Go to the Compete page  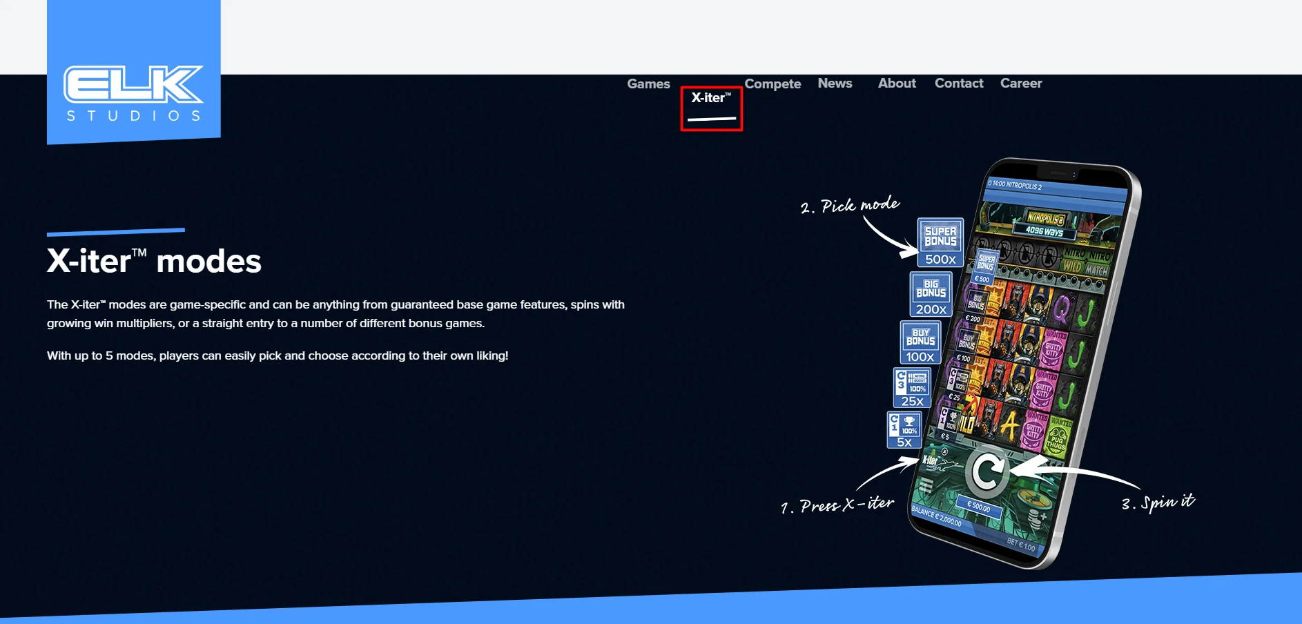point(773,84)
